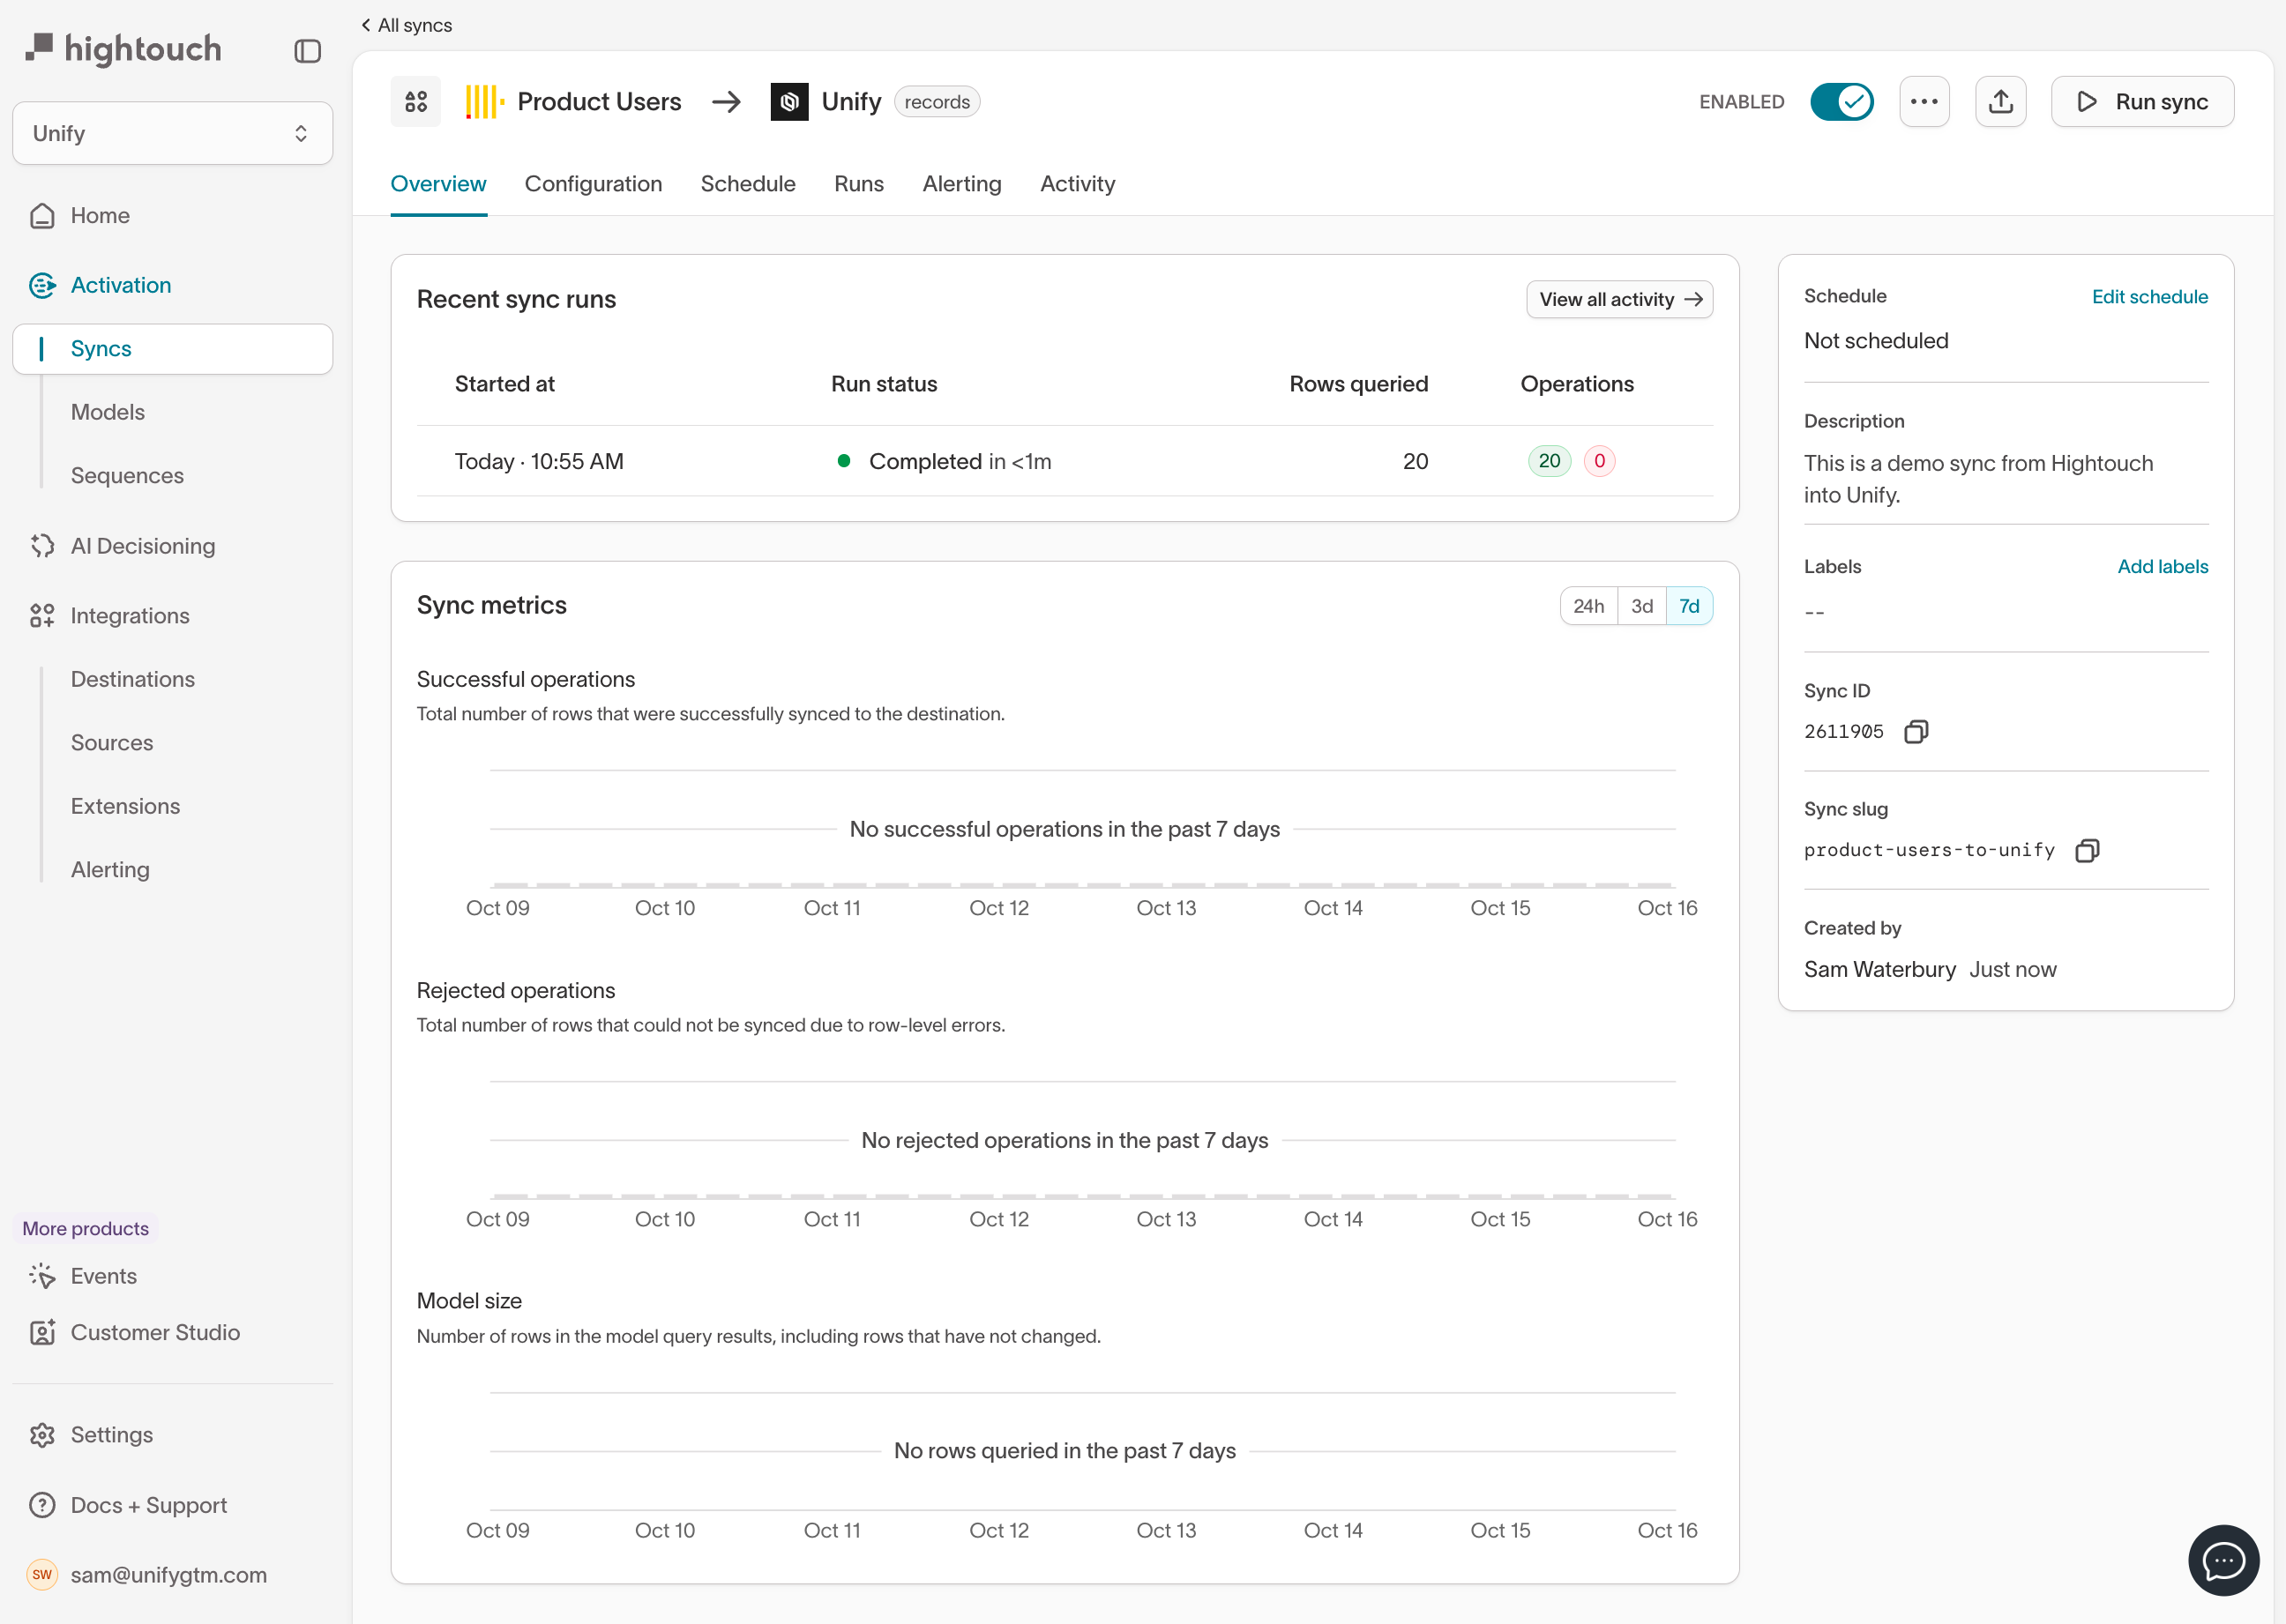Disable the ENABLED sync toggle
Viewport: 2286px width, 1624px height.
point(1841,102)
